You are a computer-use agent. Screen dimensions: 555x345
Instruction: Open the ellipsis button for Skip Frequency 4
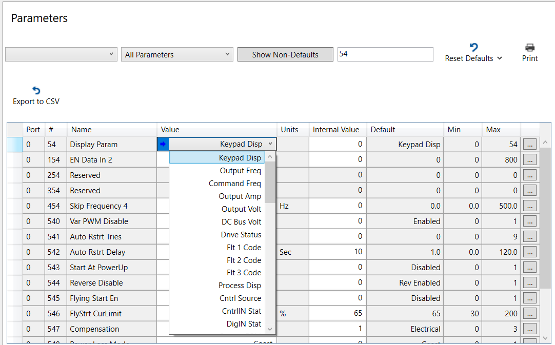(x=529, y=206)
